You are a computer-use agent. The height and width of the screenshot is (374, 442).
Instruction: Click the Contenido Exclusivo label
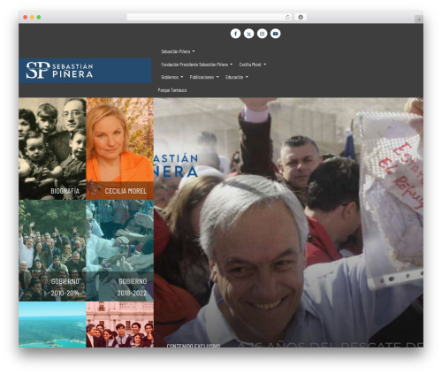(194, 345)
